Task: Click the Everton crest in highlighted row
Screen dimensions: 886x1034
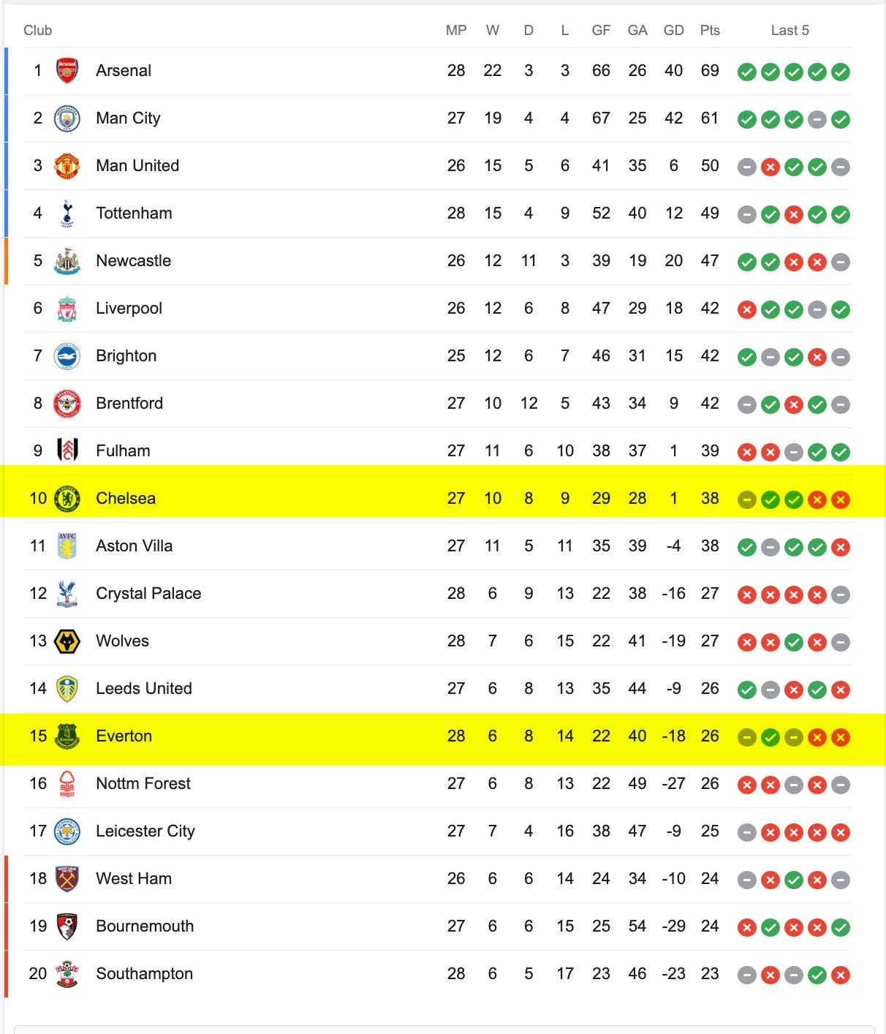Action: (67, 736)
